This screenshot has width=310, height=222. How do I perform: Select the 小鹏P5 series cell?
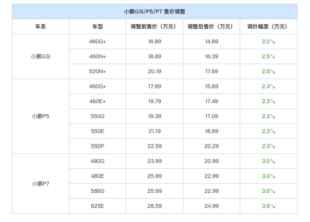[x=40, y=116]
